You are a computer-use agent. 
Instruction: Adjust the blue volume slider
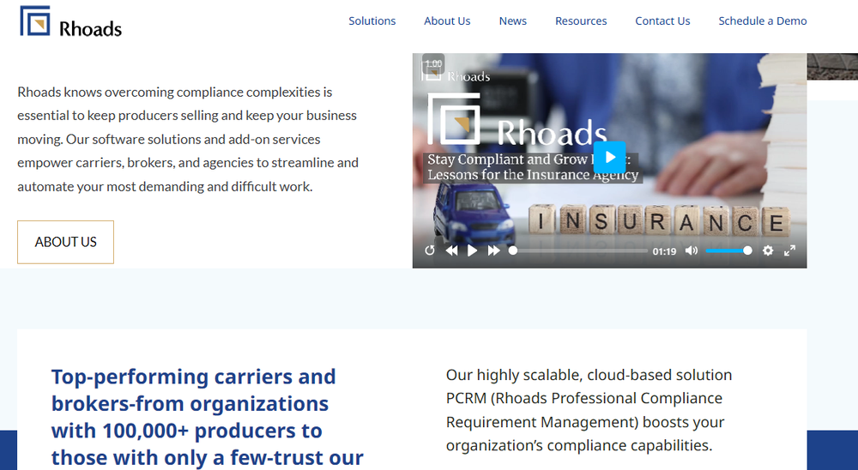click(x=728, y=250)
